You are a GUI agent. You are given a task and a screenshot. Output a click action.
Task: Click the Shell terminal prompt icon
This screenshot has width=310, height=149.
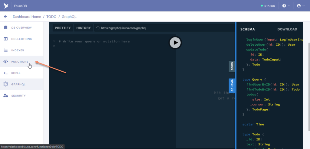tap(6, 73)
